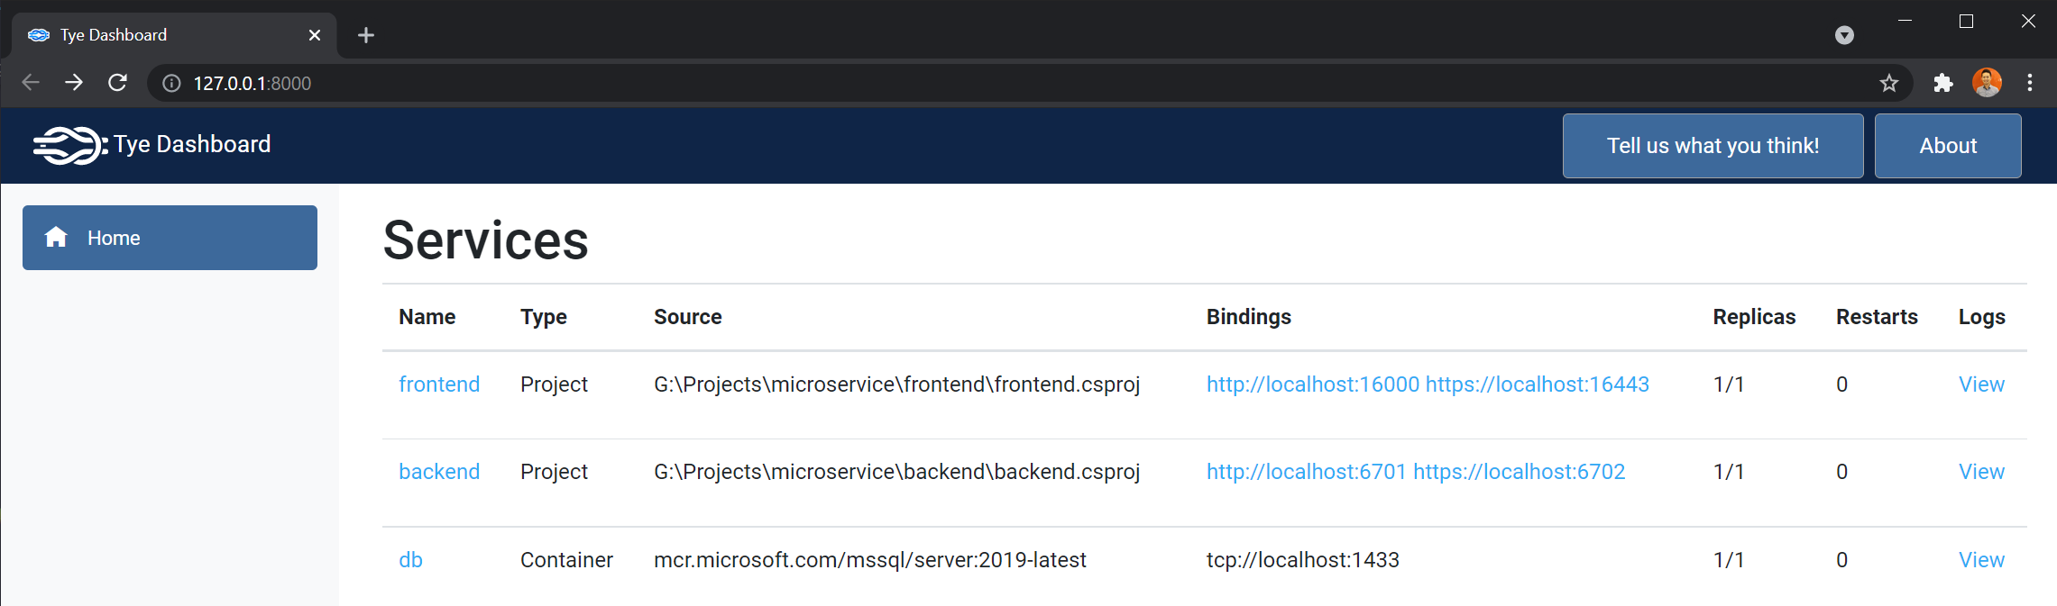The height and width of the screenshot is (606, 2057).
Task: Open the frontend service link
Action: click(439, 384)
